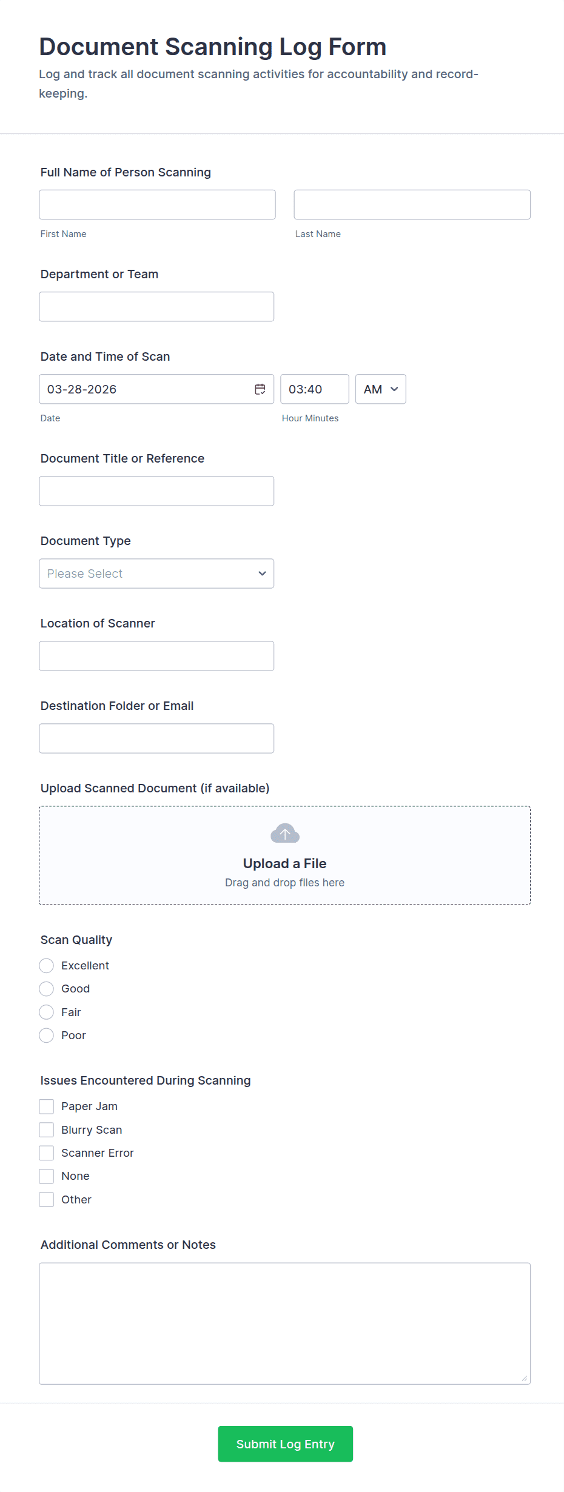Focus the Document Title or Reference field

[156, 491]
